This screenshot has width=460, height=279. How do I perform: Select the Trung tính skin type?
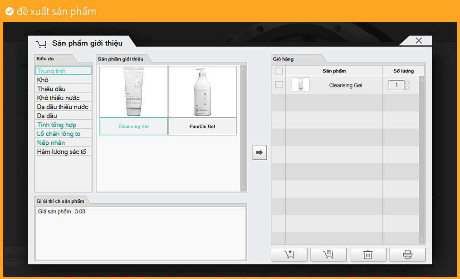click(x=63, y=71)
